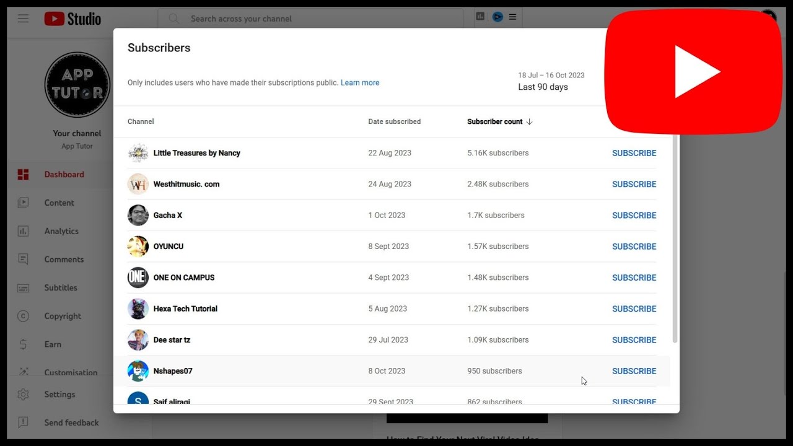Click the search magnifier icon
The height and width of the screenshot is (446, 793).
pyautogui.click(x=174, y=19)
